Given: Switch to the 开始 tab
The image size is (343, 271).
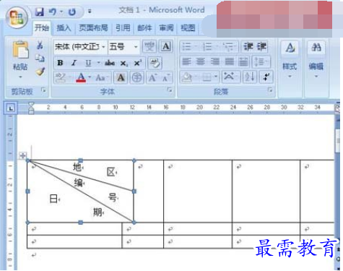Looking at the screenshot, I should [42, 28].
